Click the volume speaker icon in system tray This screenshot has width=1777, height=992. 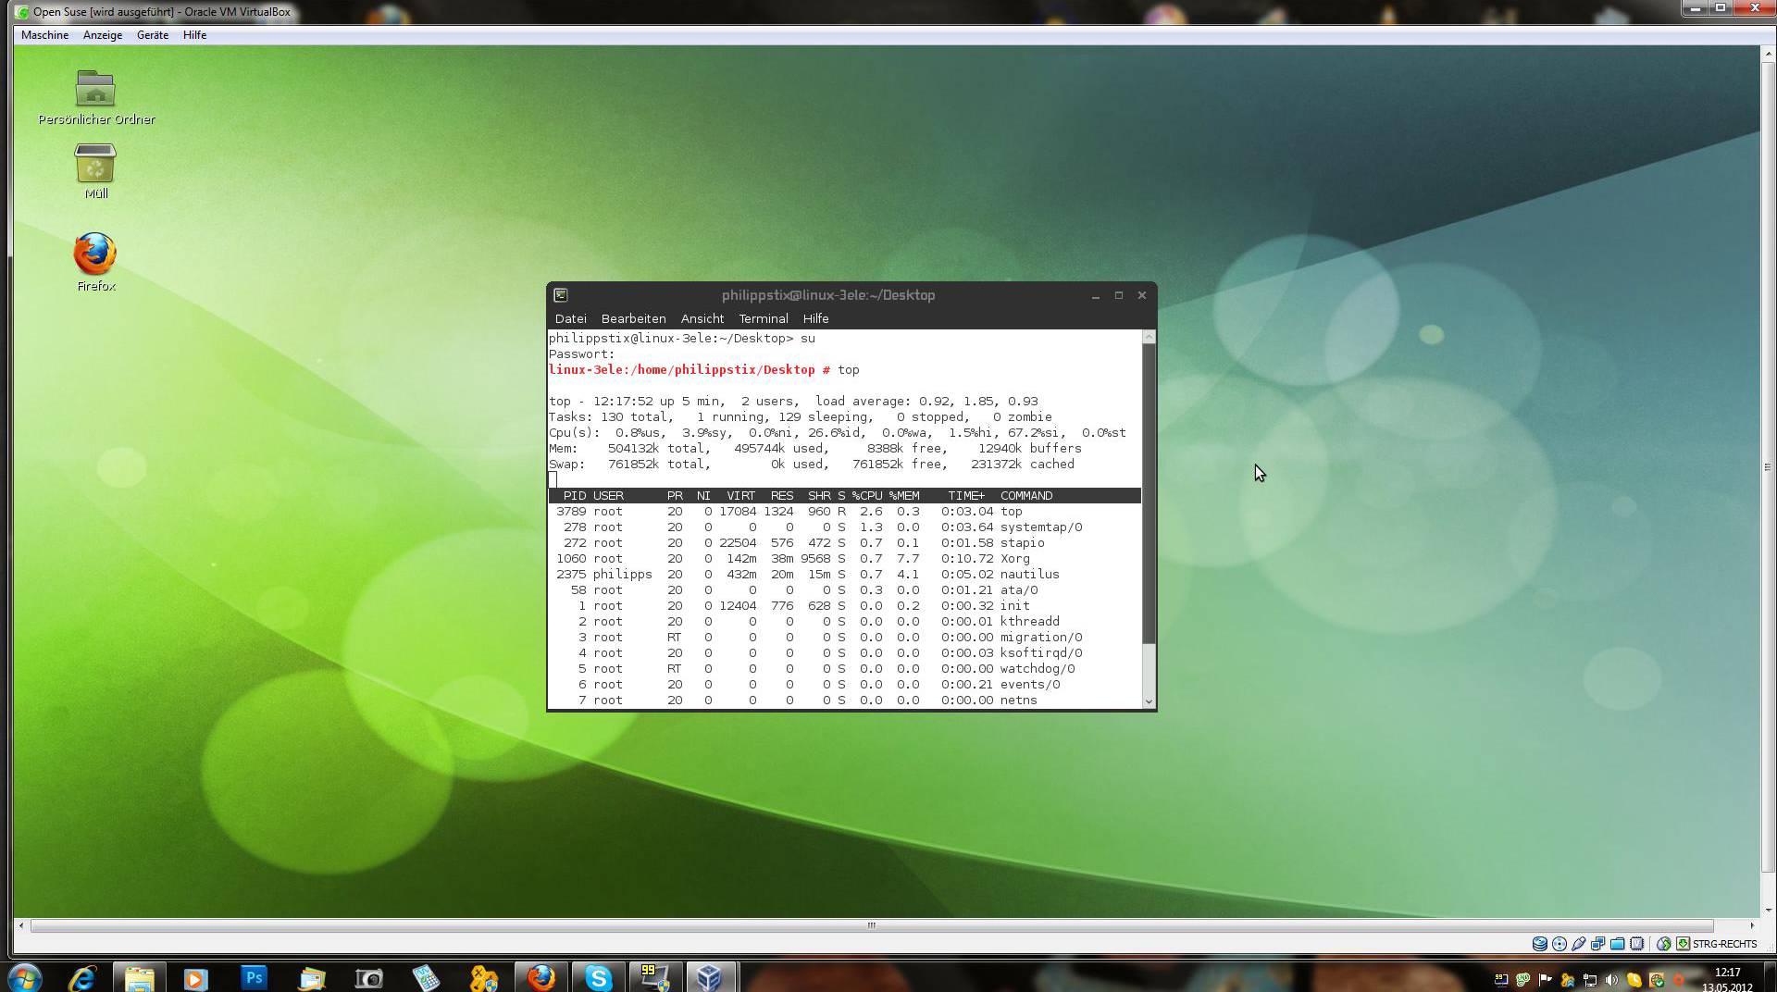pos(1611,980)
